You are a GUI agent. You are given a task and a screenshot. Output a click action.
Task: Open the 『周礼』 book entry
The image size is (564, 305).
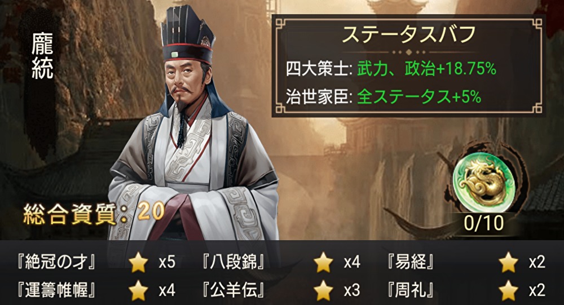click(x=411, y=290)
